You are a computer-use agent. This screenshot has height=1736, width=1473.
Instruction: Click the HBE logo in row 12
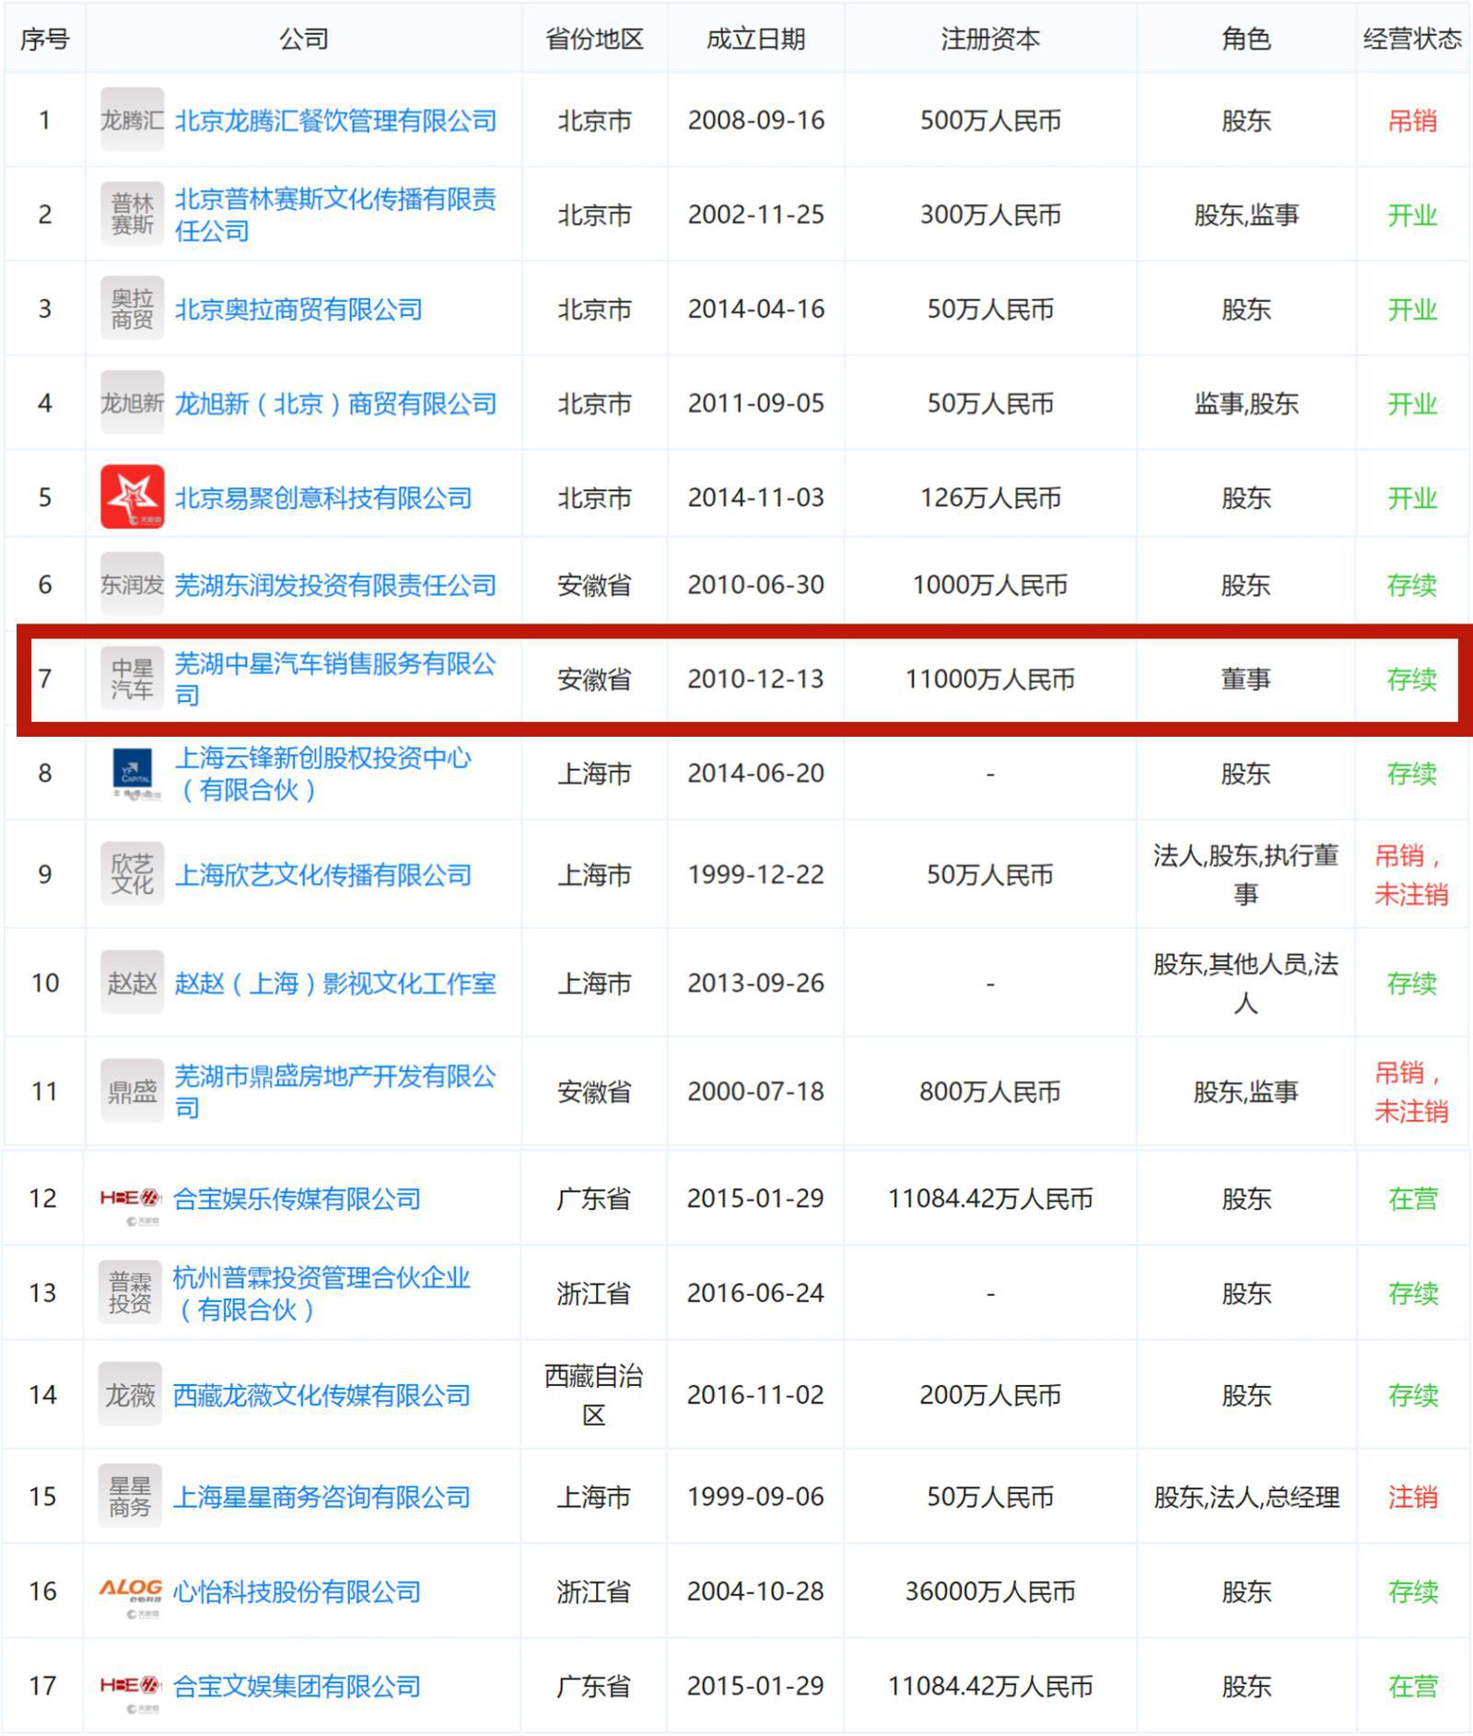130,1200
